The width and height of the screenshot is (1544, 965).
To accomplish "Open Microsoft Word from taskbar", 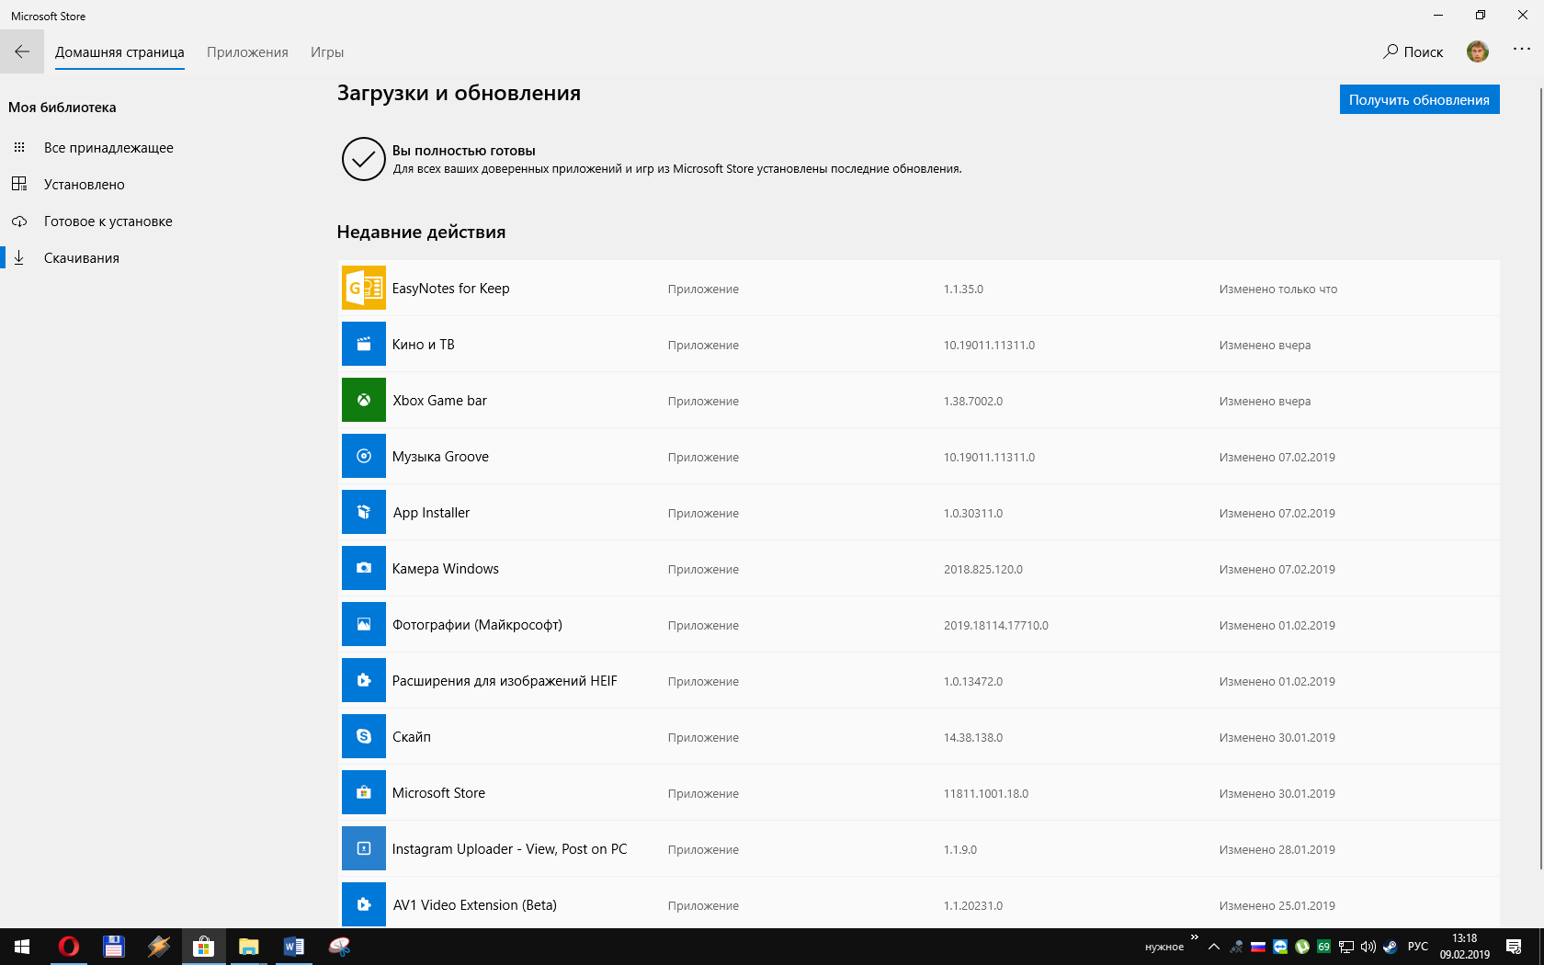I will pos(294,947).
